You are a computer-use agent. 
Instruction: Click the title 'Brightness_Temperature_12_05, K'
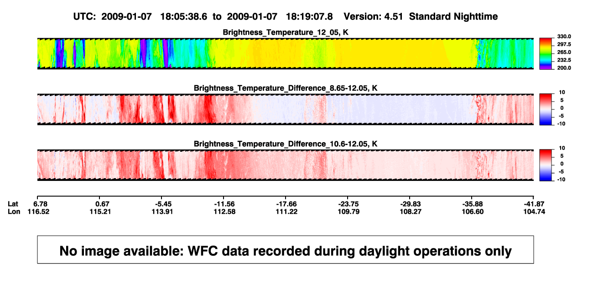(x=286, y=32)
